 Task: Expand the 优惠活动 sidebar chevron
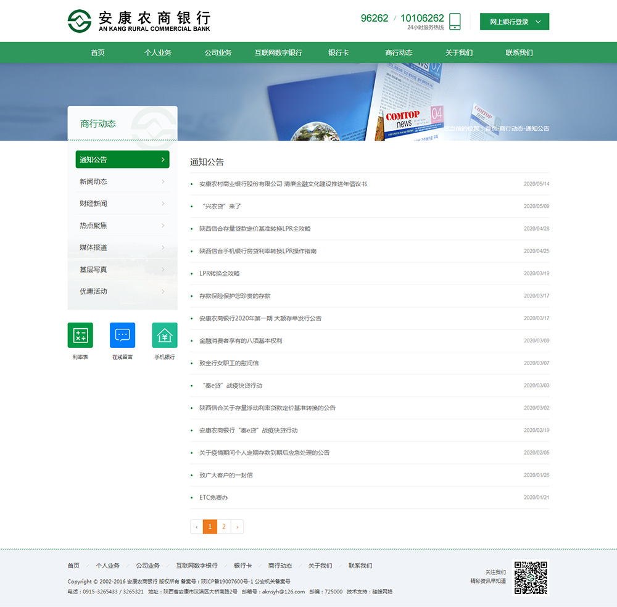tap(163, 291)
